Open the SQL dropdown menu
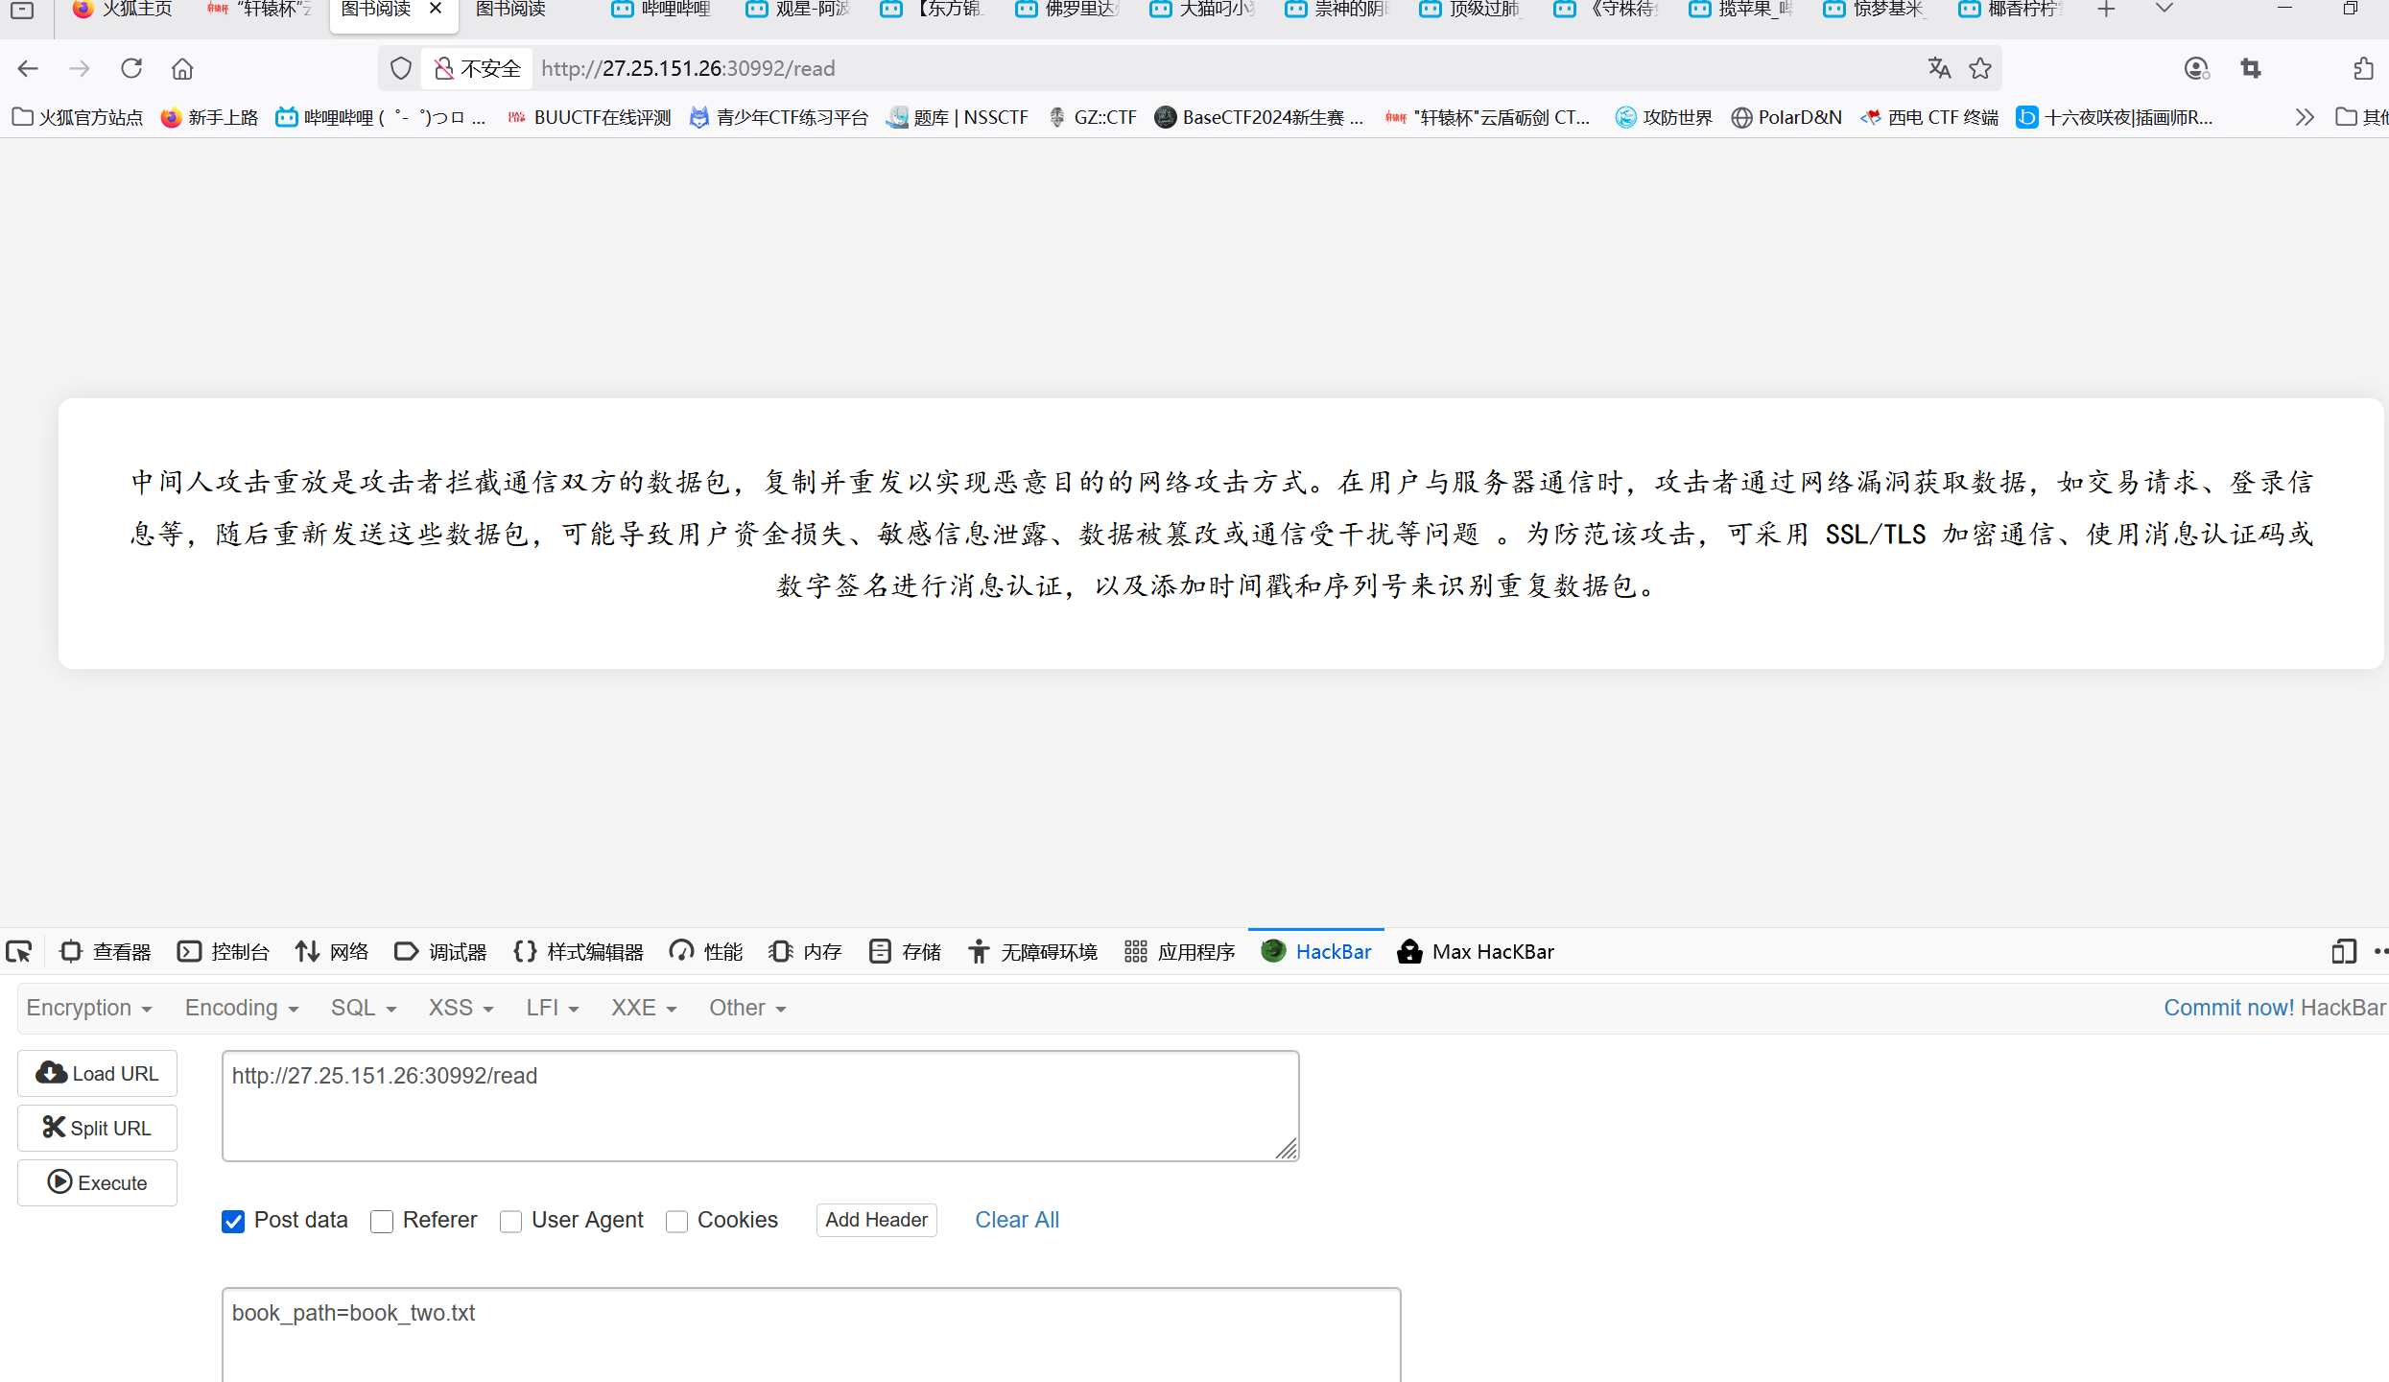Screen dimensions: 2389x1382 (364, 1008)
